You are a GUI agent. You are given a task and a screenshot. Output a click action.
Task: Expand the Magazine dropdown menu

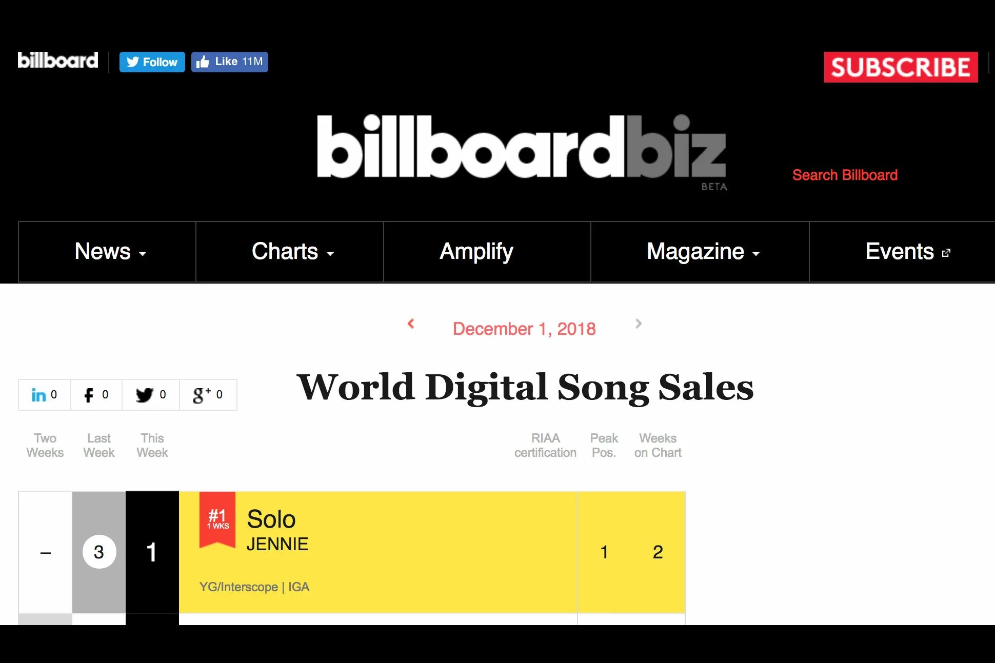[x=702, y=252]
